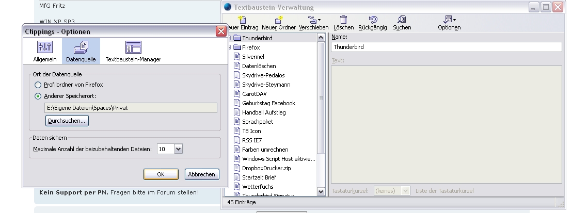The height and width of the screenshot is (213, 588).
Task: Click document icon next to Silvermel
Action: tap(236, 57)
